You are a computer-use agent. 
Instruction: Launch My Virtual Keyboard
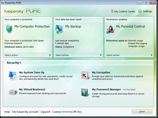pos(32,89)
